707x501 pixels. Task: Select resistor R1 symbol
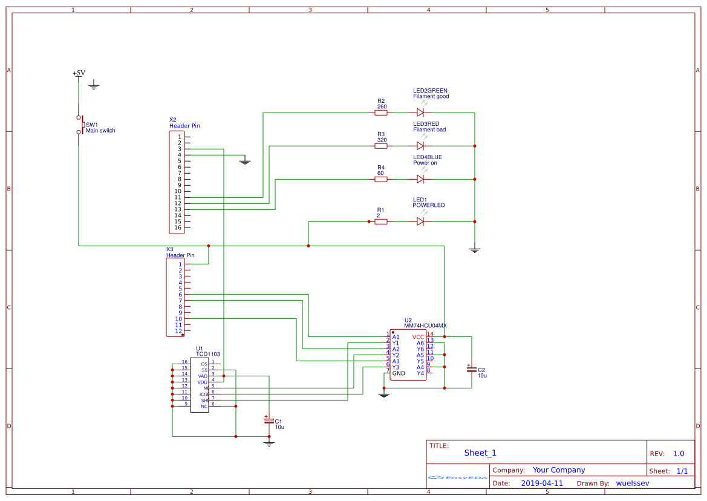click(381, 221)
